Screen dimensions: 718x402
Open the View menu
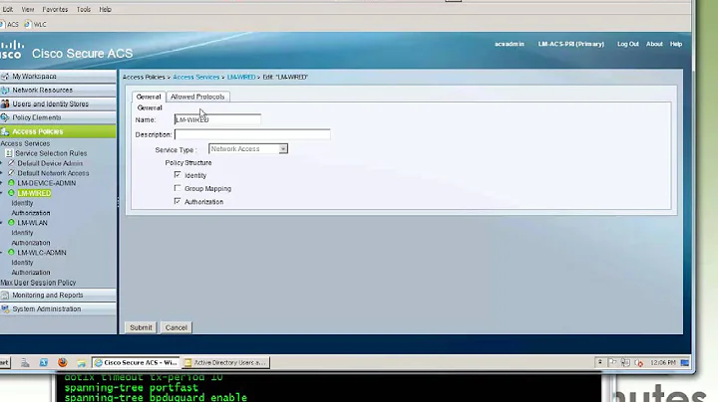tap(28, 9)
